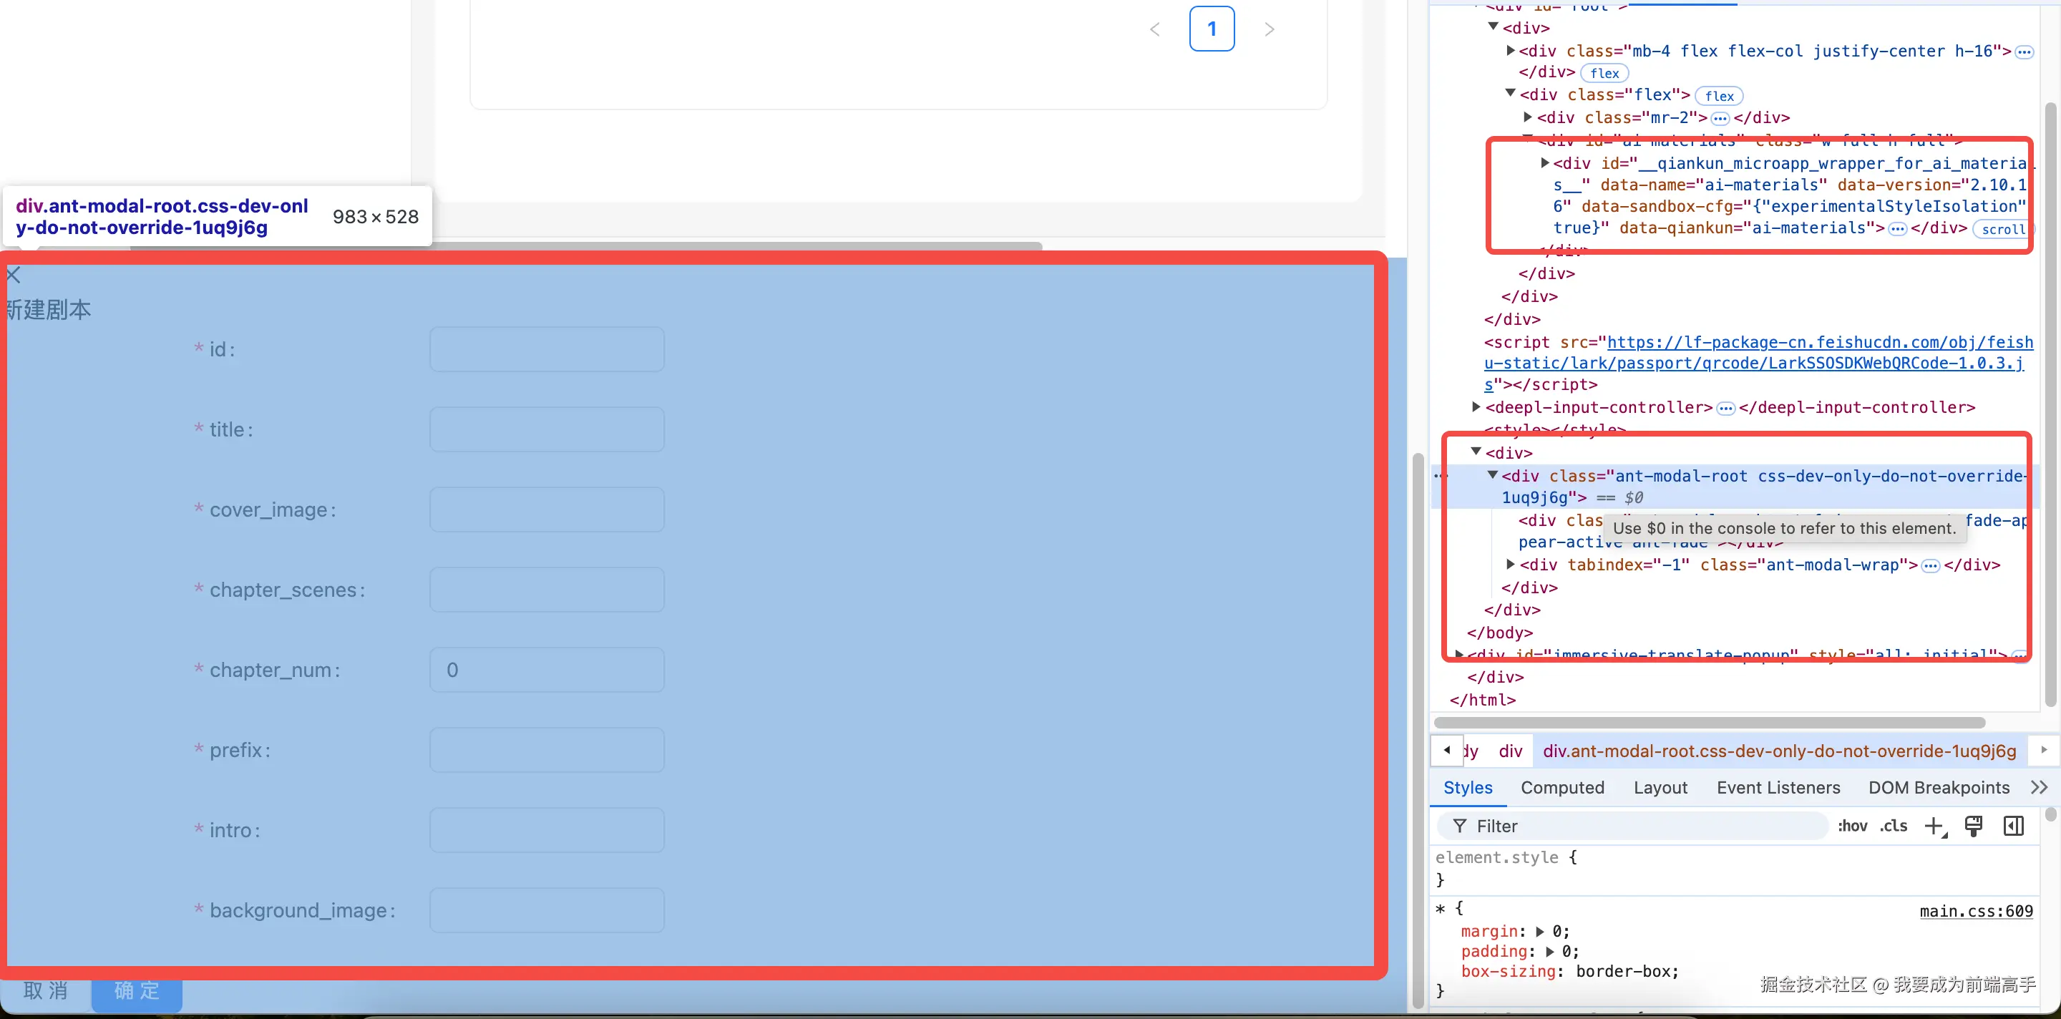This screenshot has width=2061, height=1019.
Task: Show more tabs with the double-chevron icon
Action: point(2039,788)
